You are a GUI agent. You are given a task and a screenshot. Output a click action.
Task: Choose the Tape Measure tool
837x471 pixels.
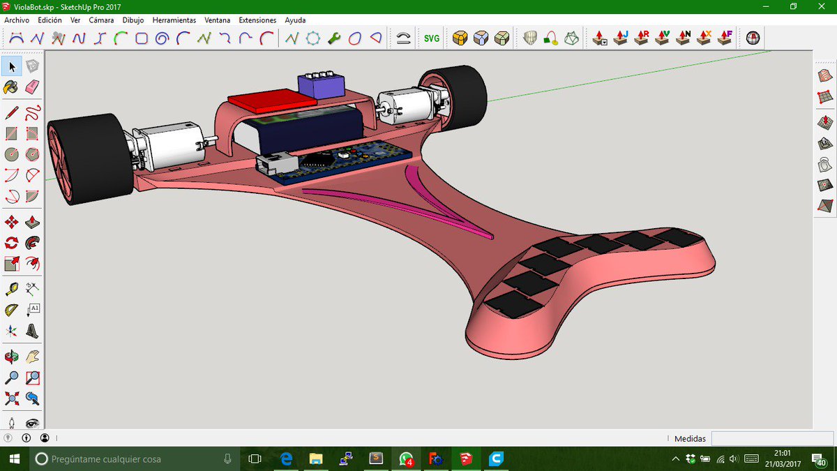[12, 288]
